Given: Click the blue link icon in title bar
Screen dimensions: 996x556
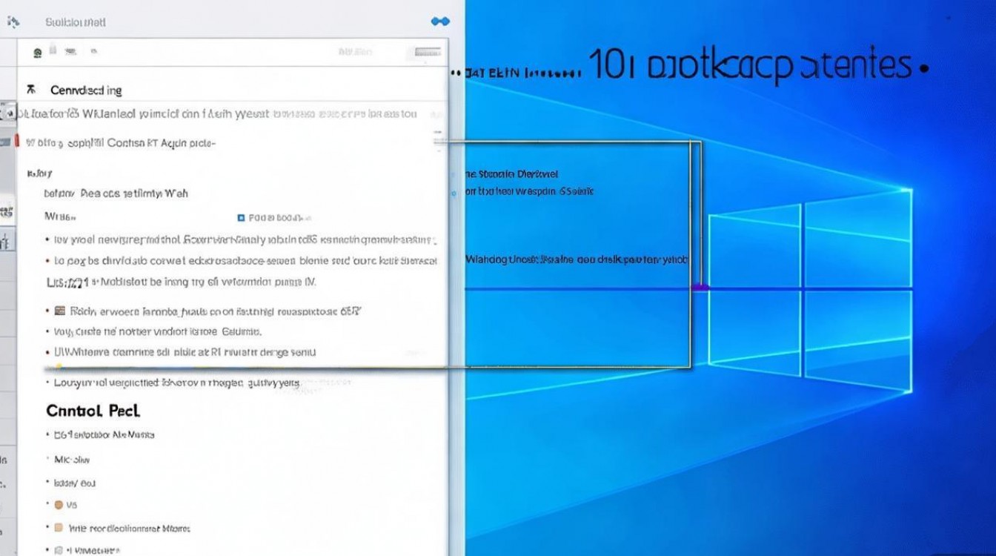Looking at the screenshot, I should tap(440, 21).
